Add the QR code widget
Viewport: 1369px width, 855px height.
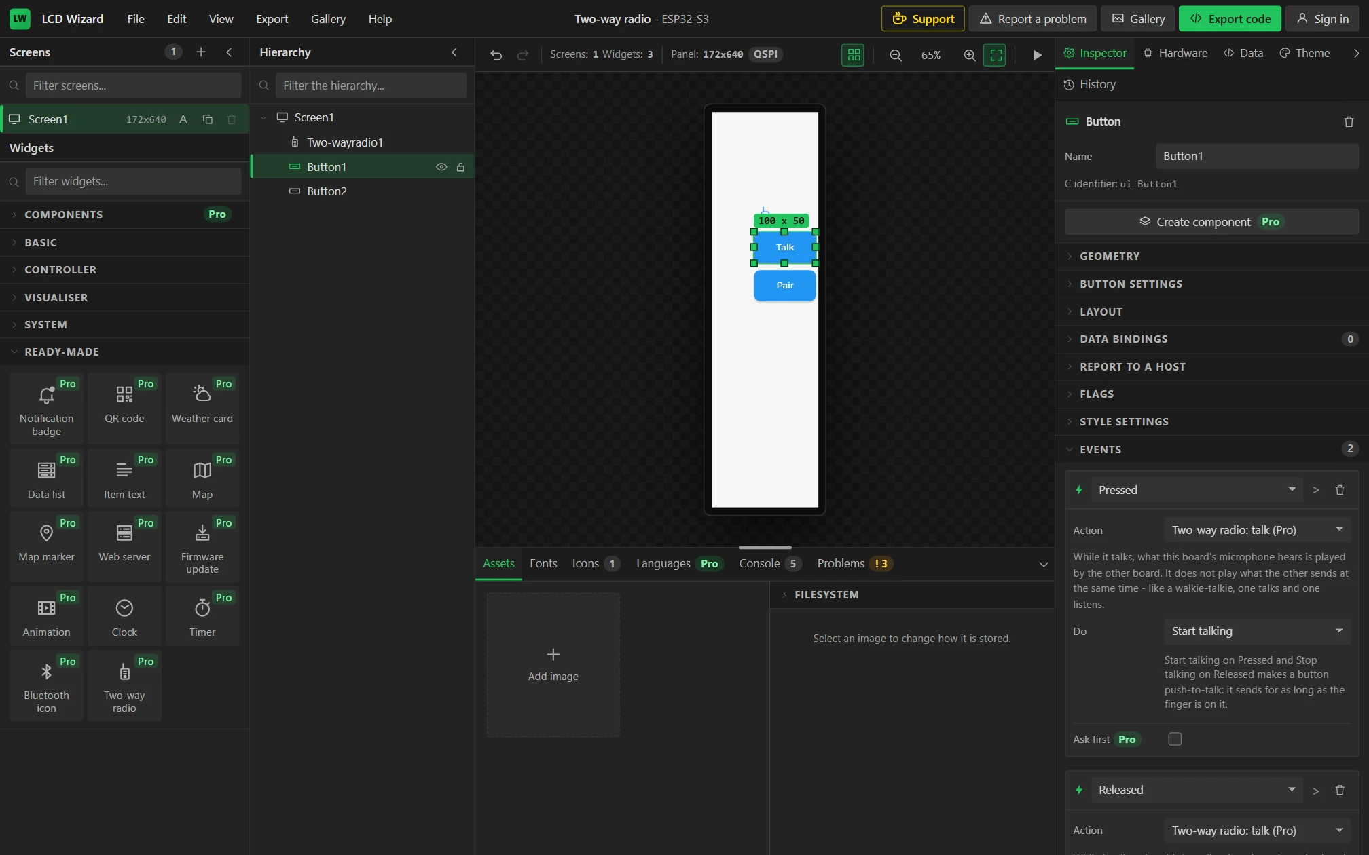pos(124,408)
